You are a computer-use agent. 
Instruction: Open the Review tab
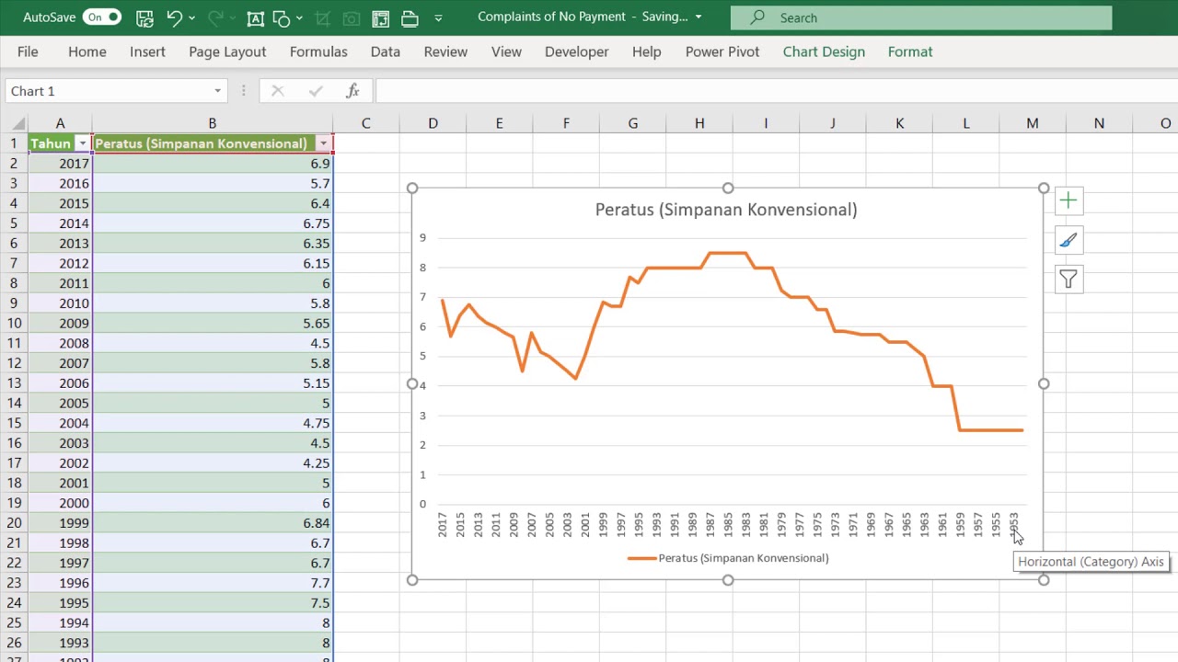[445, 51]
